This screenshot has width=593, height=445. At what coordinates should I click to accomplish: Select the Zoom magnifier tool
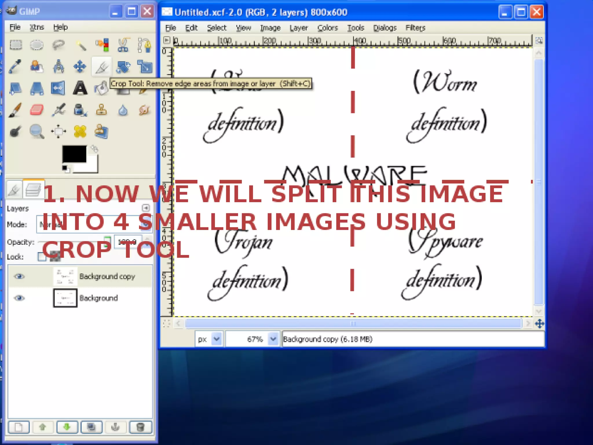point(37,132)
